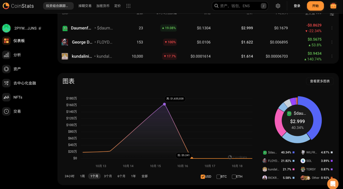
Task: Click 查看更多图表 button
Action: click(x=319, y=81)
